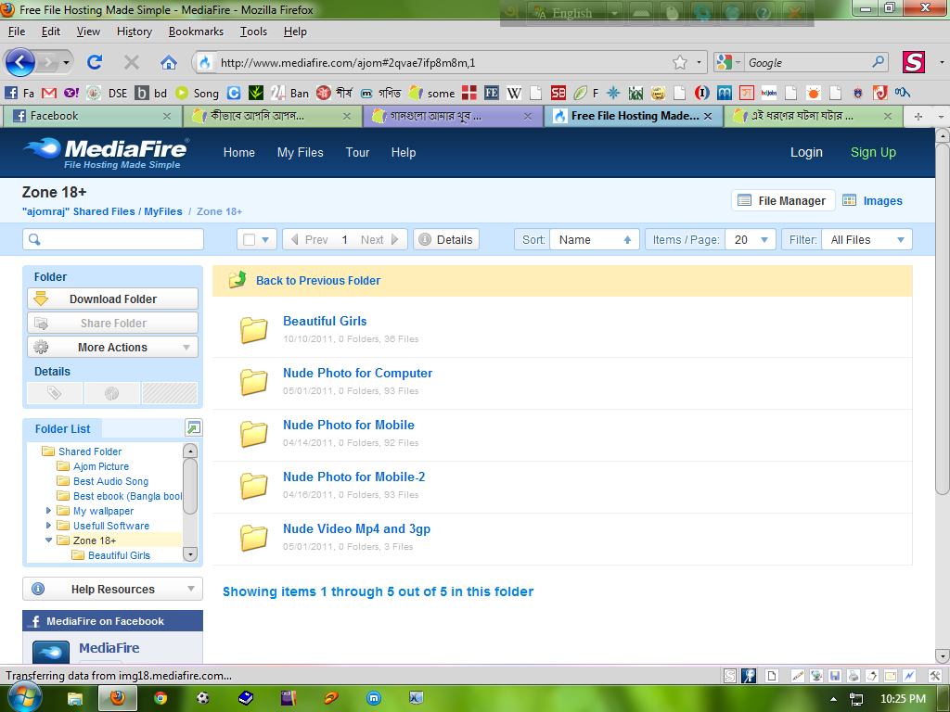This screenshot has height=712, width=950.
Task: Click Back to Previous Folder link
Action: (x=318, y=280)
